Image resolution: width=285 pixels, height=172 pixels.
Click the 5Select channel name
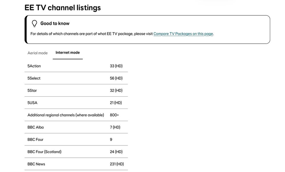[34, 78]
